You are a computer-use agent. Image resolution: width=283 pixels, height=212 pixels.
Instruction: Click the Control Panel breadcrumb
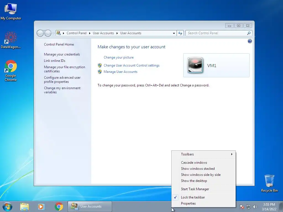pos(77,33)
